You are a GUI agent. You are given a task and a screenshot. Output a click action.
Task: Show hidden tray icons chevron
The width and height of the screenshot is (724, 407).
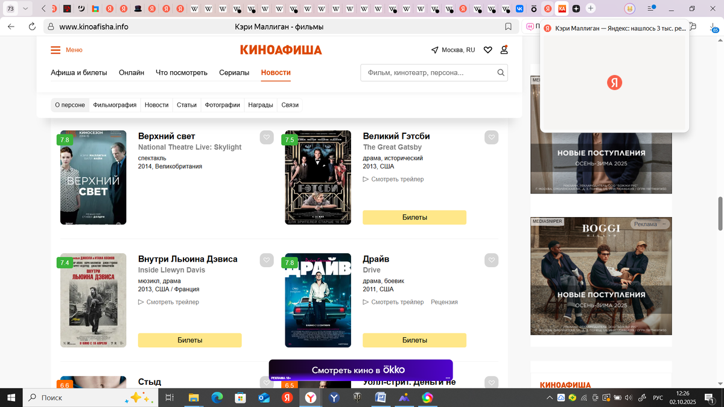(550, 398)
